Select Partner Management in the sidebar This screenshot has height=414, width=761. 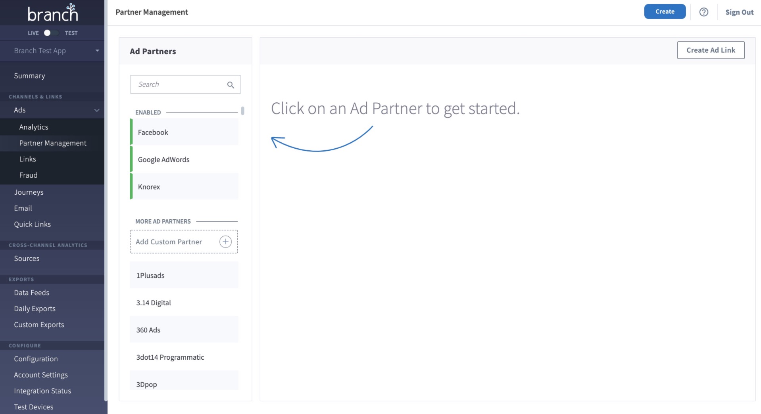click(52, 143)
